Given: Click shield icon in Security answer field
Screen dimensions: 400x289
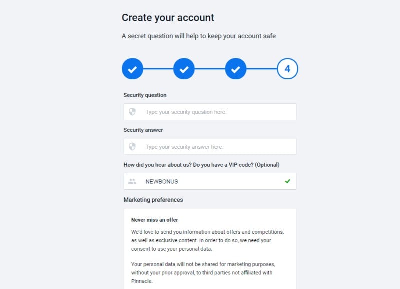Looking at the screenshot, I should pos(132,146).
